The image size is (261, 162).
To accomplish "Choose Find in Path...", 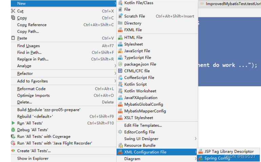I will pos(64,52).
